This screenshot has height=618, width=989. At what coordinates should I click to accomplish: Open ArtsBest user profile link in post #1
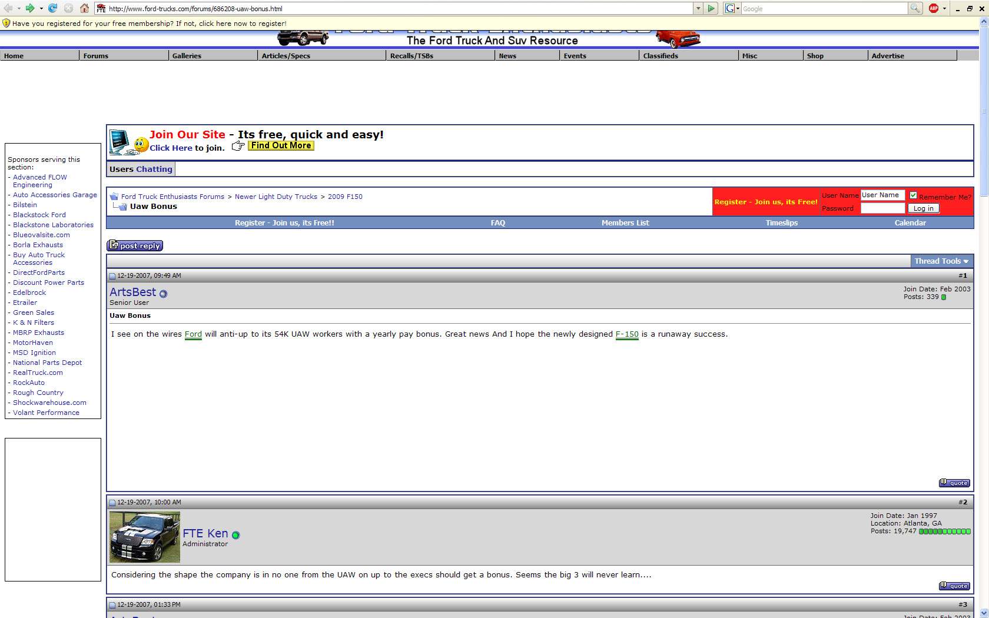pyautogui.click(x=133, y=292)
